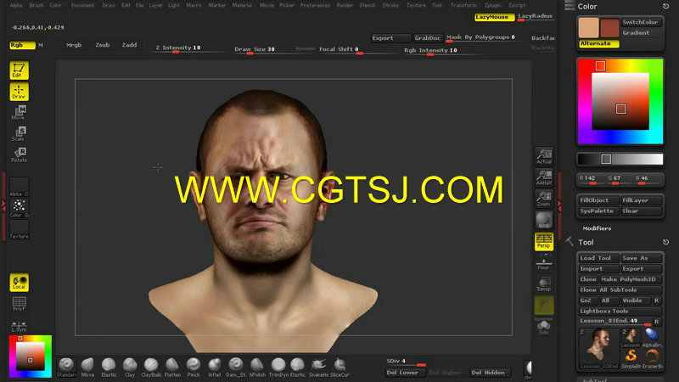The image size is (679, 382).
Task: Toggle L.Sym local symmetry
Action: coord(19,326)
